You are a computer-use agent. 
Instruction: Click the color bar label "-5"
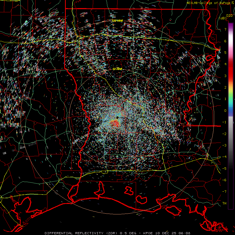pyautogui.click(x=224, y=168)
